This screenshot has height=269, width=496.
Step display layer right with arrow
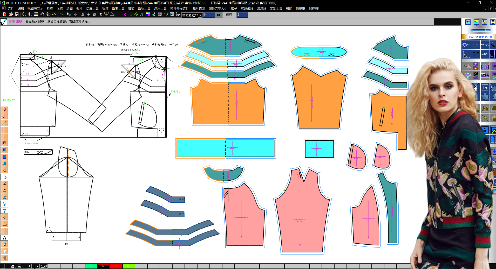tap(37, 266)
